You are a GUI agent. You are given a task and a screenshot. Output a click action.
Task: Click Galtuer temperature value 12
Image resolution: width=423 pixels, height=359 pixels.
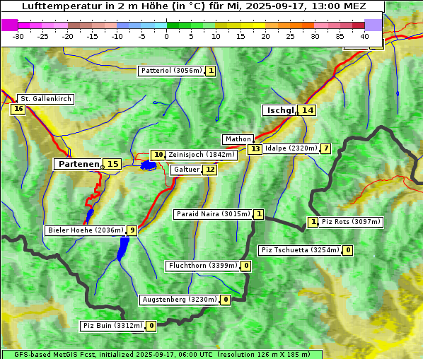(x=210, y=170)
